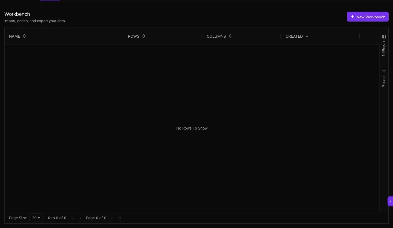The image size is (393, 228).
Task: Open the Columns side panel tab
Action: point(384,45)
